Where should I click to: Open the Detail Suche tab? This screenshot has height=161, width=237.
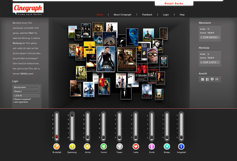(x=174, y=3)
